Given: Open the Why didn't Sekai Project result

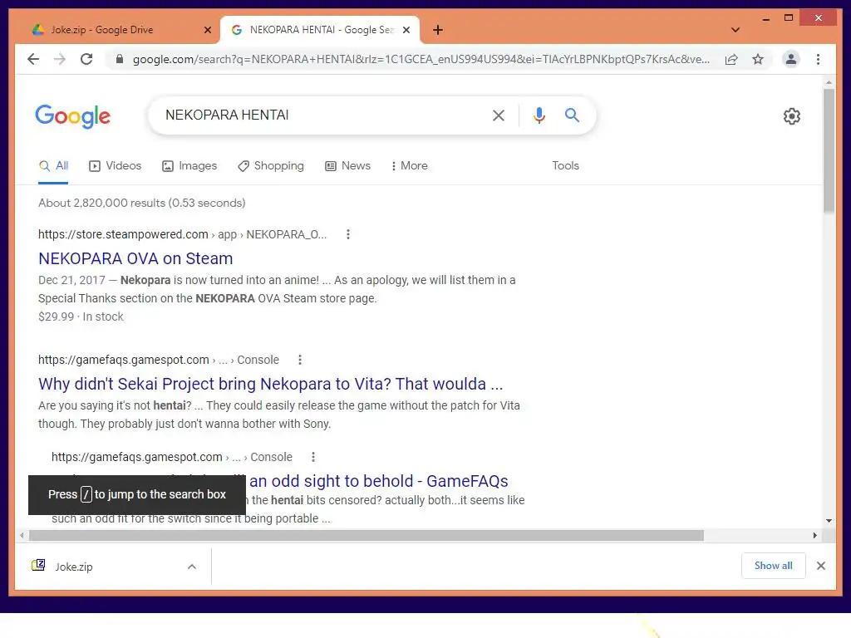Looking at the screenshot, I should 270,384.
